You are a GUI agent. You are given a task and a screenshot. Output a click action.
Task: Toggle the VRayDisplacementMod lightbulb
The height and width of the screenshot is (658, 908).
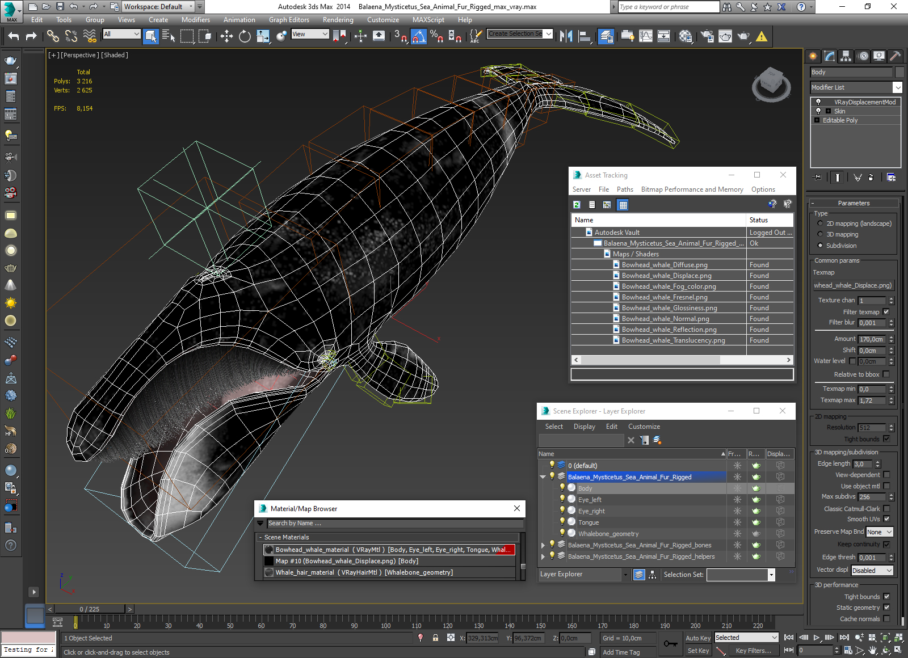click(x=818, y=102)
